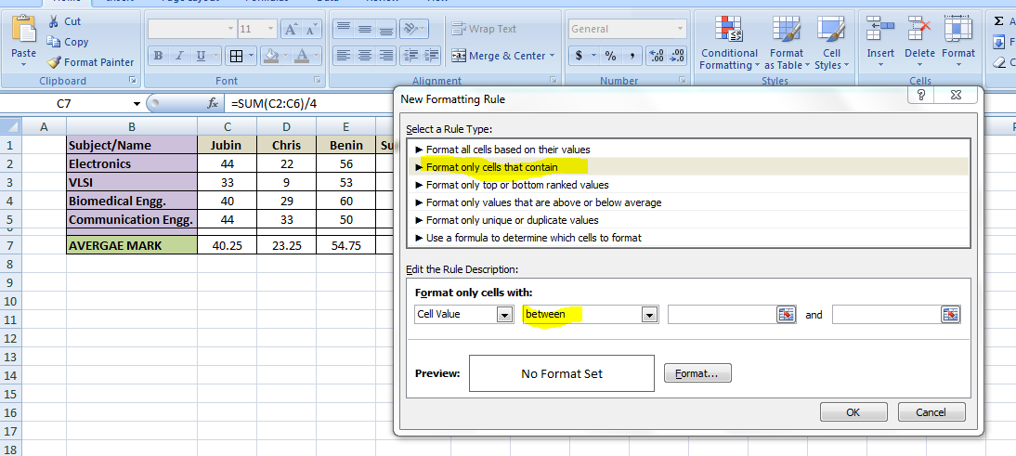Select the 'AVERGAE MARK' cell

pos(132,245)
